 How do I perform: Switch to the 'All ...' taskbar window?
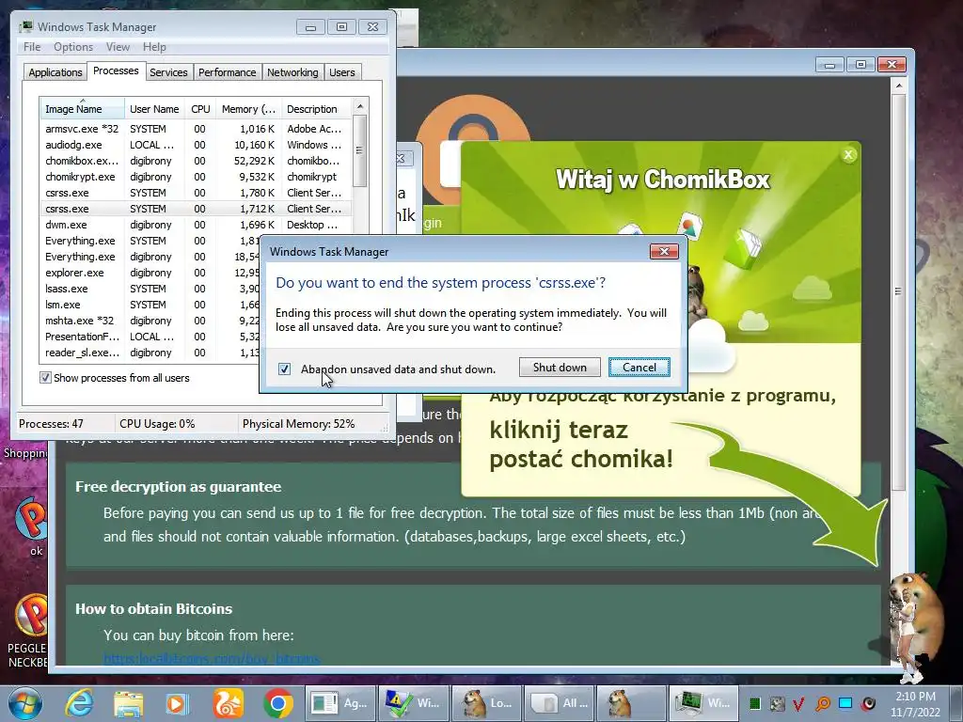coord(559,703)
